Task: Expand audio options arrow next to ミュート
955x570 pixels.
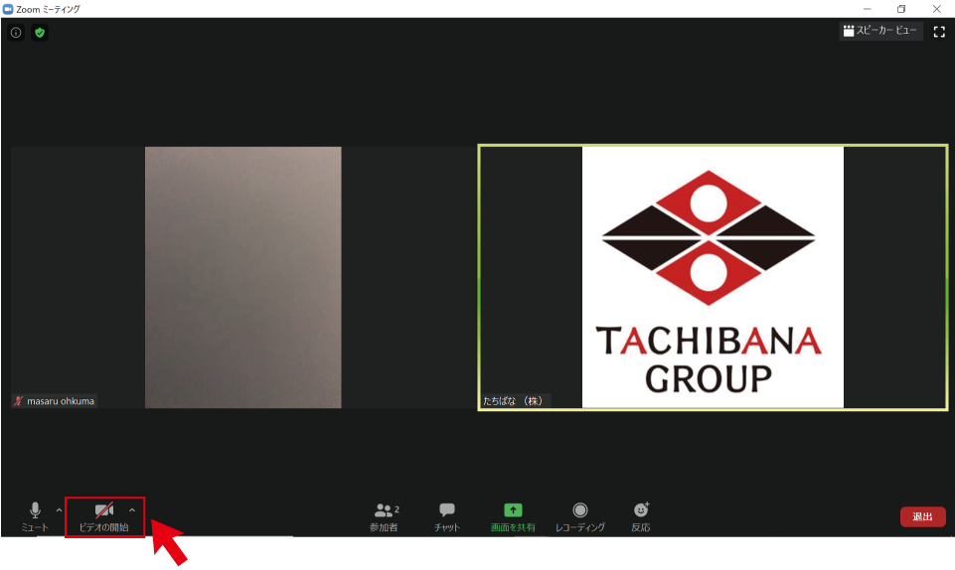Action: (x=59, y=510)
